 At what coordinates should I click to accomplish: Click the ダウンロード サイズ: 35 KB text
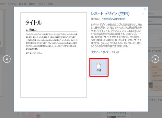tap(105, 52)
